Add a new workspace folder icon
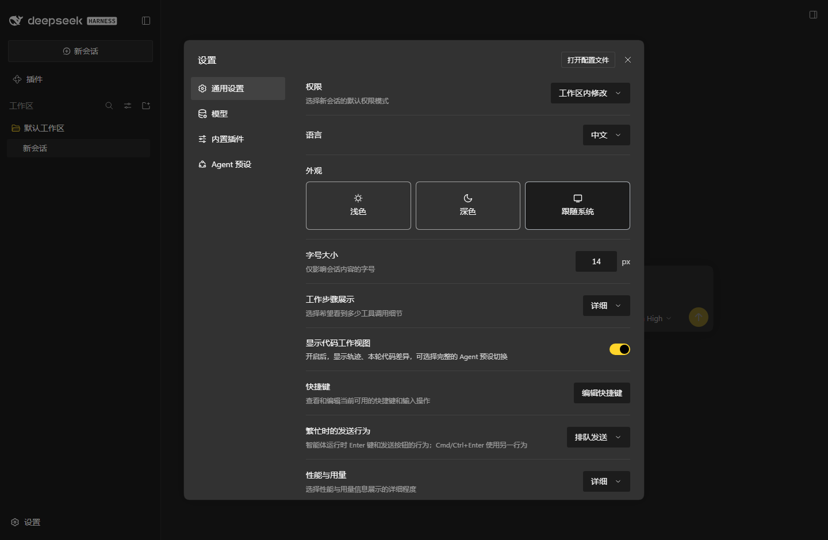The height and width of the screenshot is (540, 828). (146, 106)
